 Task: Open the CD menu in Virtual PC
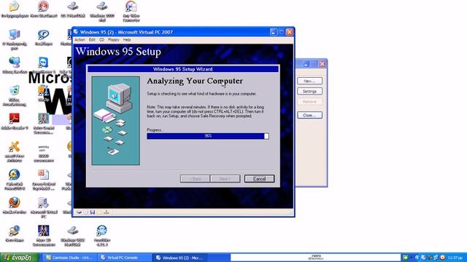coord(101,39)
